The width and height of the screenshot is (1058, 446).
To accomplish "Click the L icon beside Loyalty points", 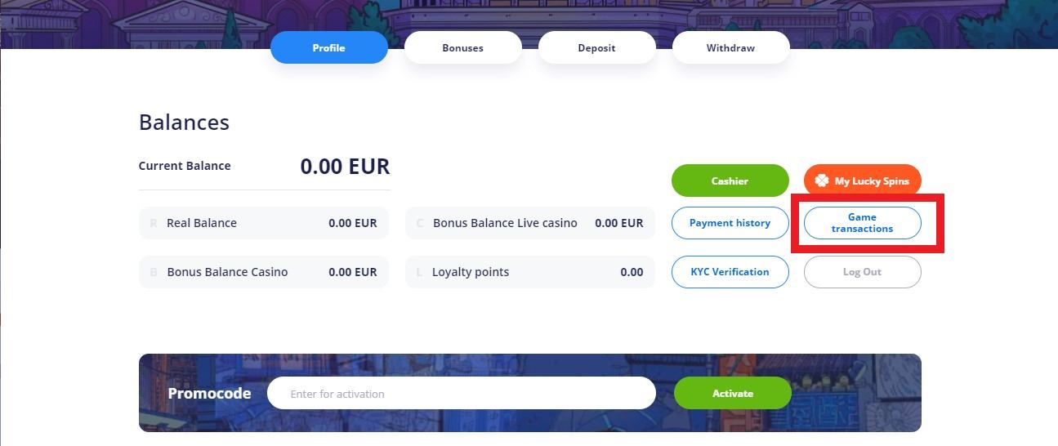I will click(x=419, y=272).
